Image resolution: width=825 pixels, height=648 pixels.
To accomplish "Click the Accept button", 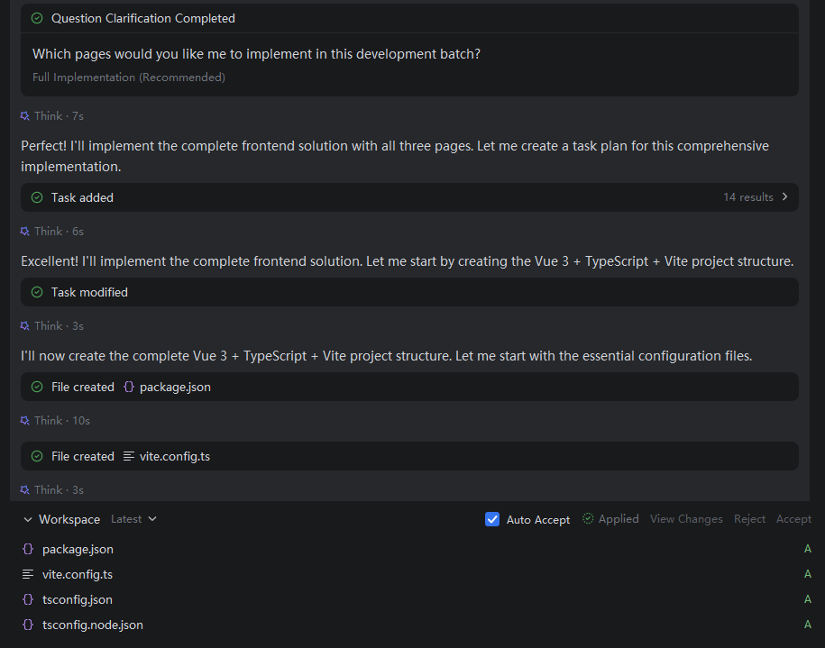I will coord(793,519).
